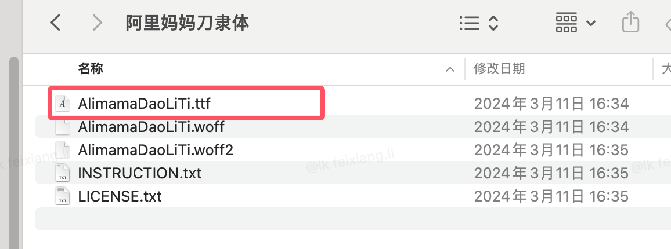Screen dimensions: 671x249
Task: Go back with the left chevron
Action: [x=56, y=23]
